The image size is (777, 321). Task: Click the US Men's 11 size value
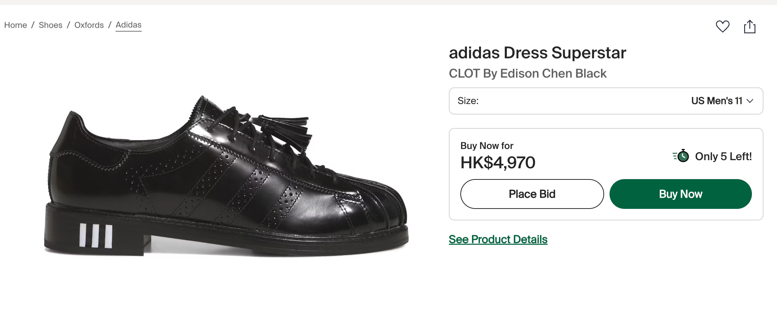(716, 101)
